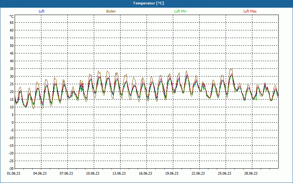Screen dimensions: 293x183
Task: Click the Temperatur [°C] chart title
Action: (x=149, y=3)
